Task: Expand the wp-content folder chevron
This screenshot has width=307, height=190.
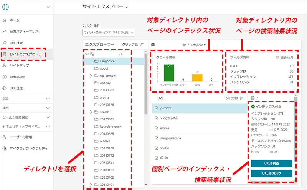Action: (x=91, y=76)
